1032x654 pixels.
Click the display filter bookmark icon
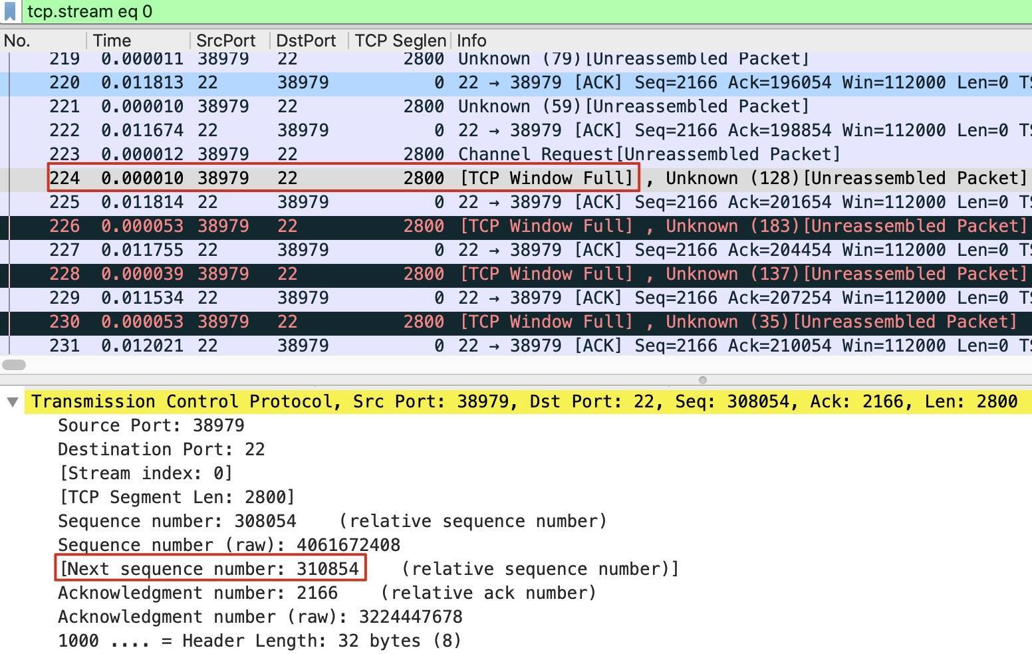(10, 12)
